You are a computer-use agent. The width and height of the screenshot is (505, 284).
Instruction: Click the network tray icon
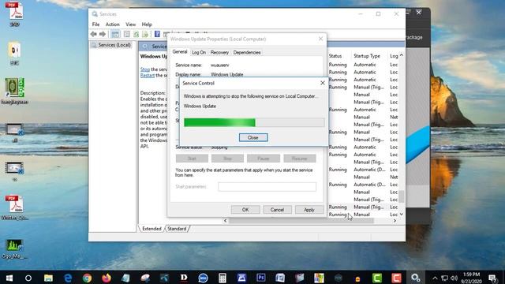[x=445, y=278]
